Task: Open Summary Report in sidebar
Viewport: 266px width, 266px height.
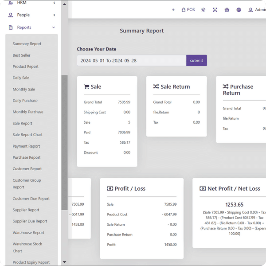Action: pyautogui.click(x=27, y=44)
